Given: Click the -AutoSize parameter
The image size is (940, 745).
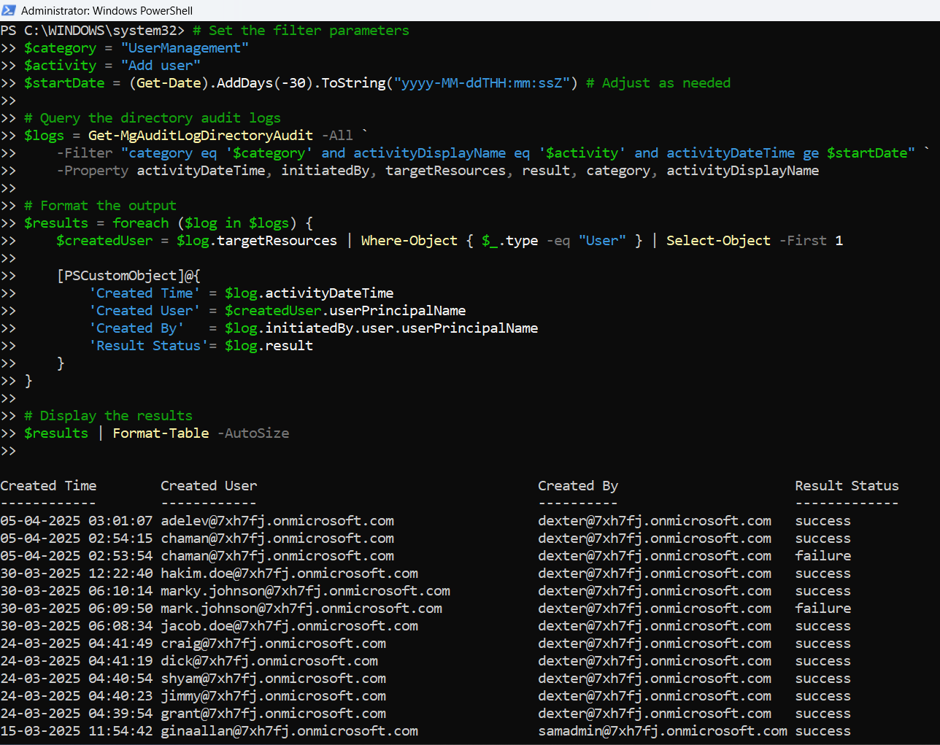Looking at the screenshot, I should point(253,433).
